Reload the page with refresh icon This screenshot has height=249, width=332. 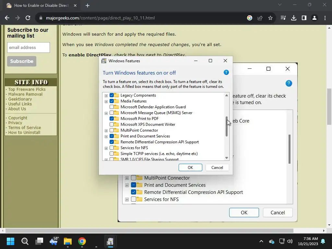28,18
